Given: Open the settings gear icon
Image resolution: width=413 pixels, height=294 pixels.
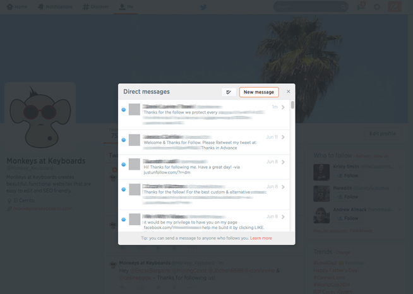Looking at the screenshot, I should [x=377, y=7].
